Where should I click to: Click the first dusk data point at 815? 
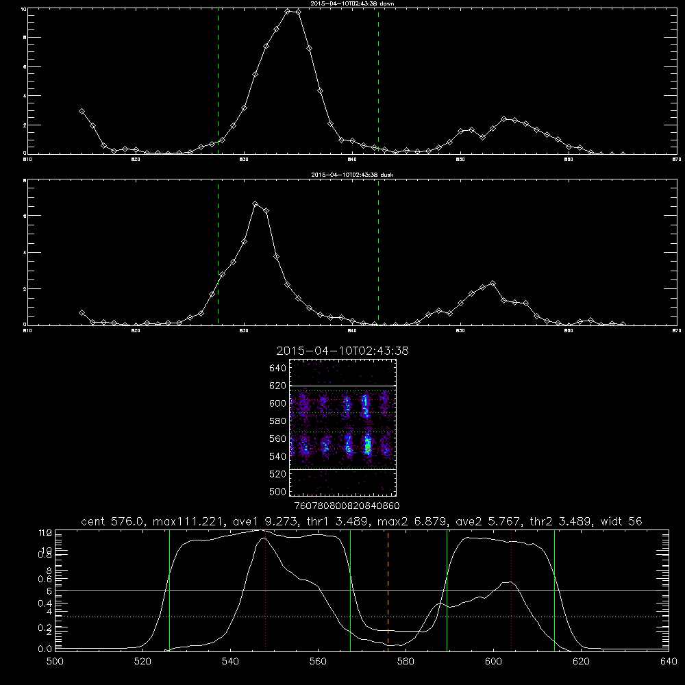tap(82, 313)
